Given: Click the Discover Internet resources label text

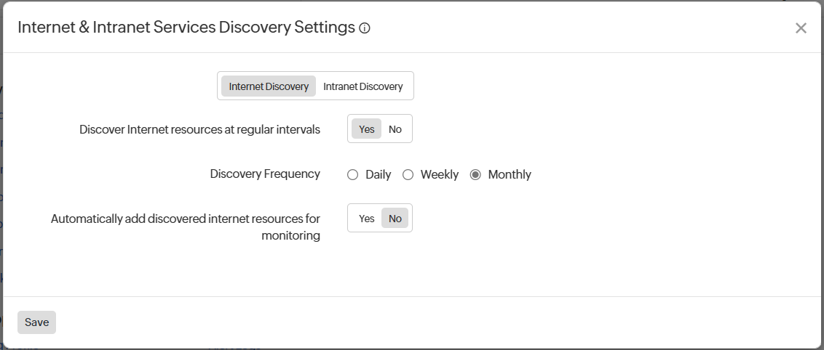Looking at the screenshot, I should pyautogui.click(x=199, y=130).
